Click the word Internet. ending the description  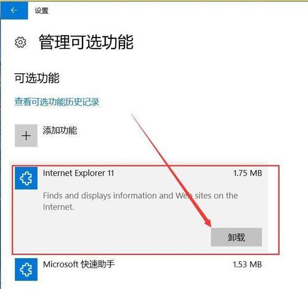coord(59,207)
